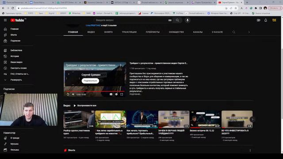Open the Shorts shelf three-dot menu

(250, 150)
